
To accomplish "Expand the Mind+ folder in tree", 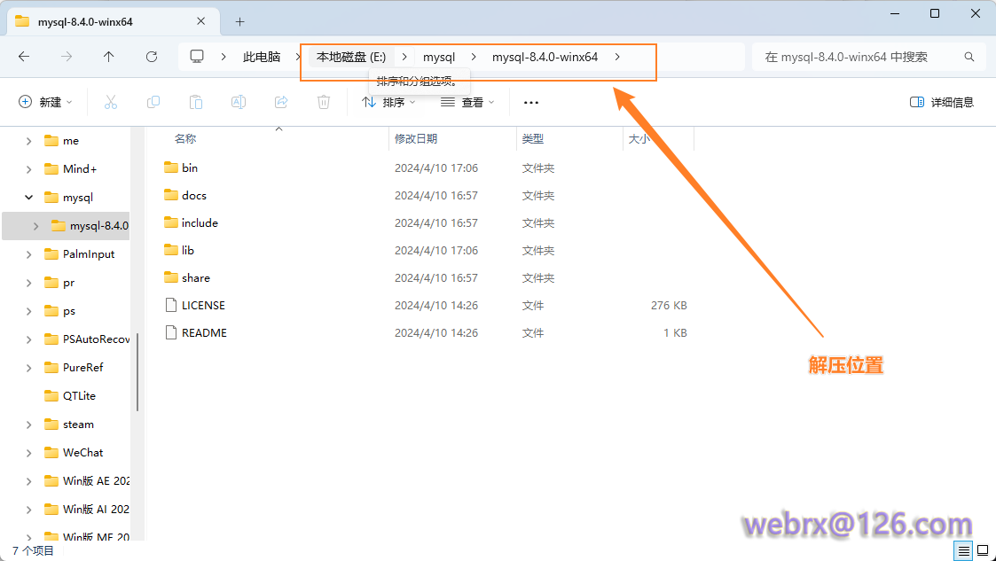I will point(28,168).
